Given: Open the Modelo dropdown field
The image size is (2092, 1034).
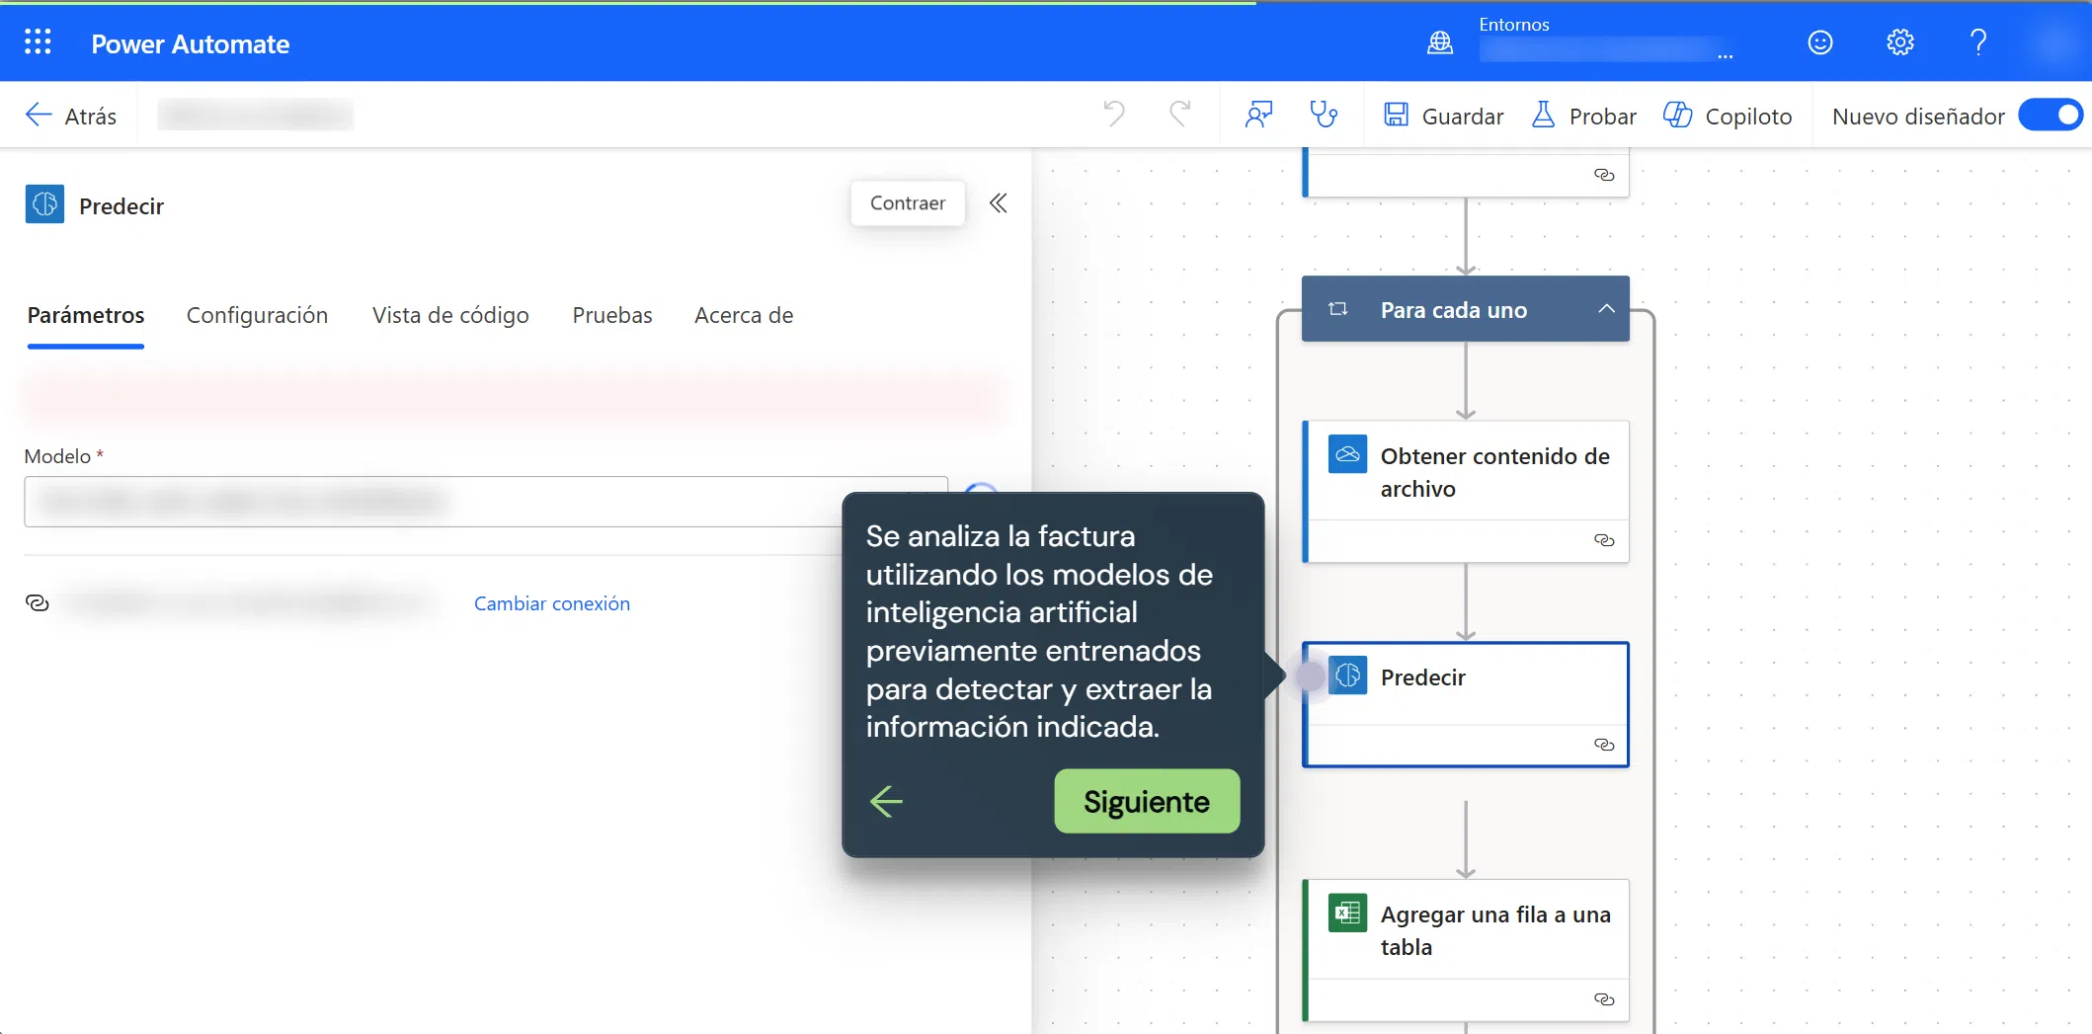Looking at the screenshot, I should 435,502.
